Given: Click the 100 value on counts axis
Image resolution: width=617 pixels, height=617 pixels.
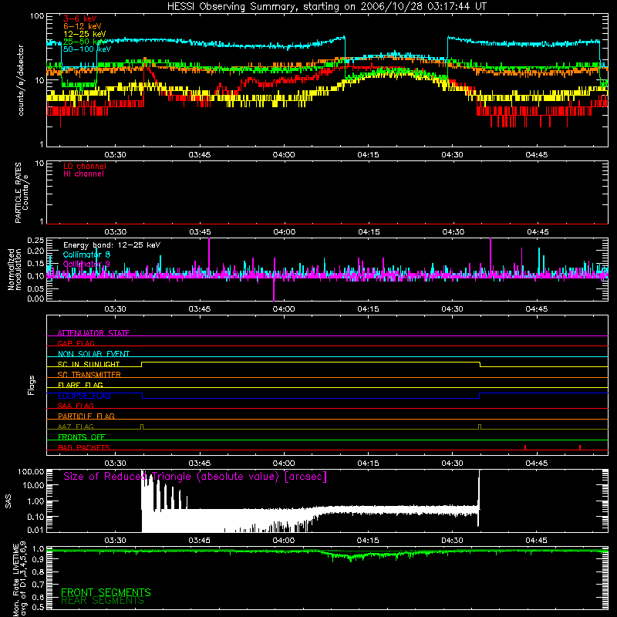Looking at the screenshot, I should click(37, 16).
